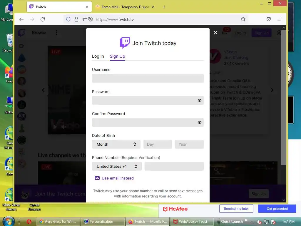Click the Sign Up button in bottom banner
Viewport: 301px width, 226px height.
(259, 194)
